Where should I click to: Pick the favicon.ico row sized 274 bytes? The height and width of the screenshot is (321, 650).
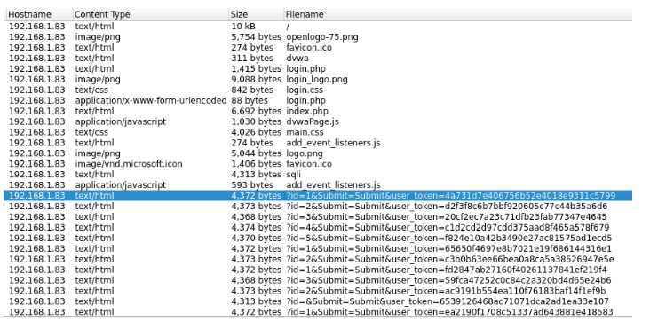click(318, 47)
